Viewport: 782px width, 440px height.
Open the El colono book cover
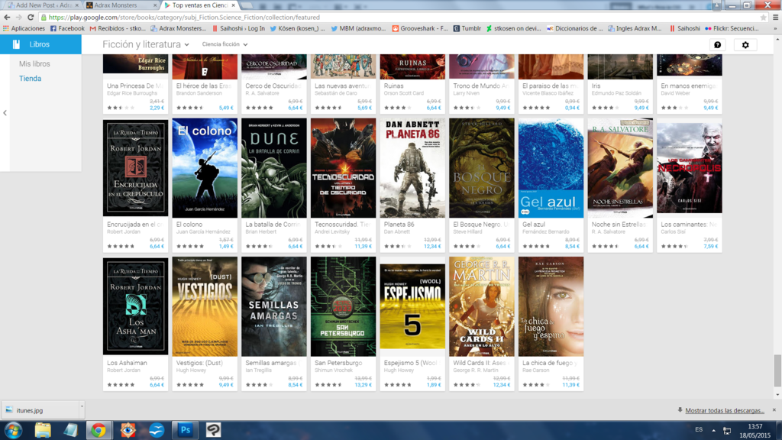205,168
